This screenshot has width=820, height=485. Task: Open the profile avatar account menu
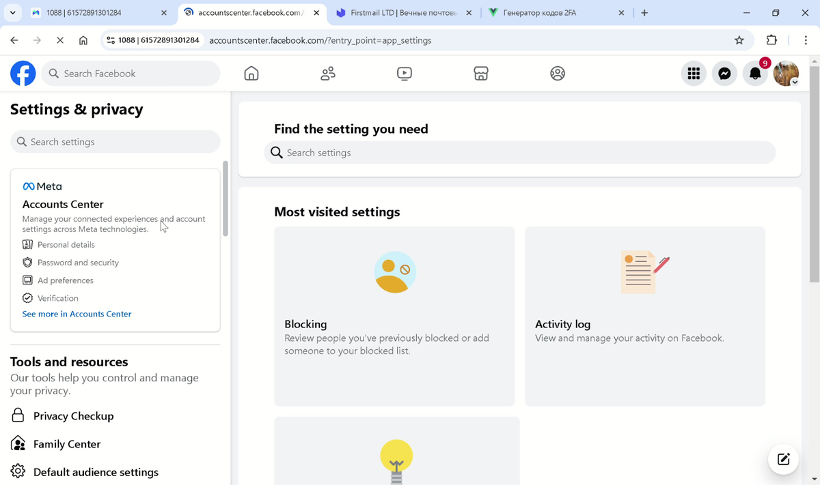[786, 74]
